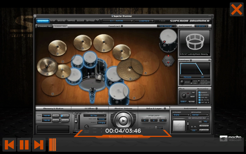Click the Master Bleed knob
Screen dimensions: 246x154
(86, 127)
